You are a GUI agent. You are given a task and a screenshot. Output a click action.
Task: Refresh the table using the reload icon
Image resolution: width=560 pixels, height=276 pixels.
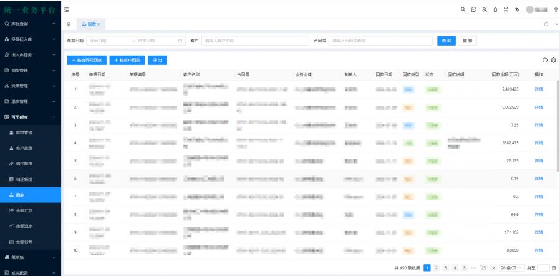544,60
